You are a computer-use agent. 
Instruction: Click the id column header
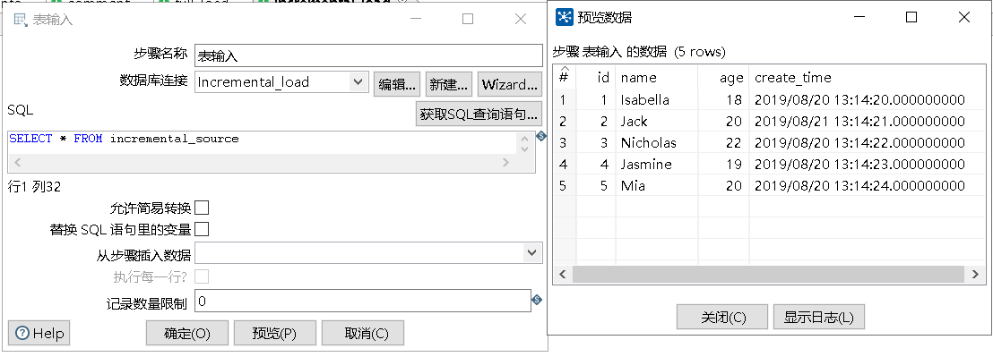[x=596, y=77]
